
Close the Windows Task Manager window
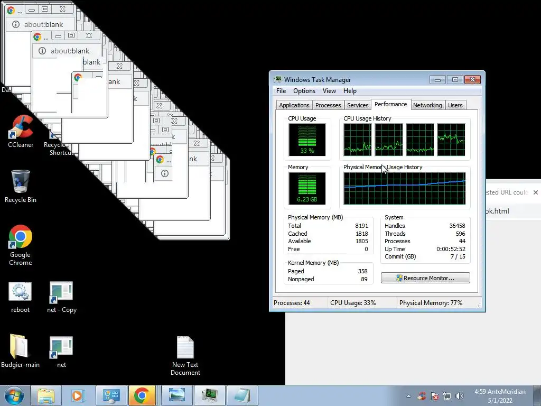[x=472, y=80]
